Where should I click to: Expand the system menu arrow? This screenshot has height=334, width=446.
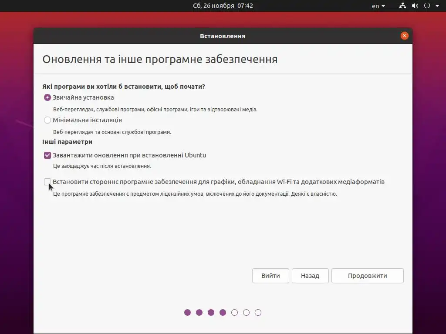pos(437,6)
